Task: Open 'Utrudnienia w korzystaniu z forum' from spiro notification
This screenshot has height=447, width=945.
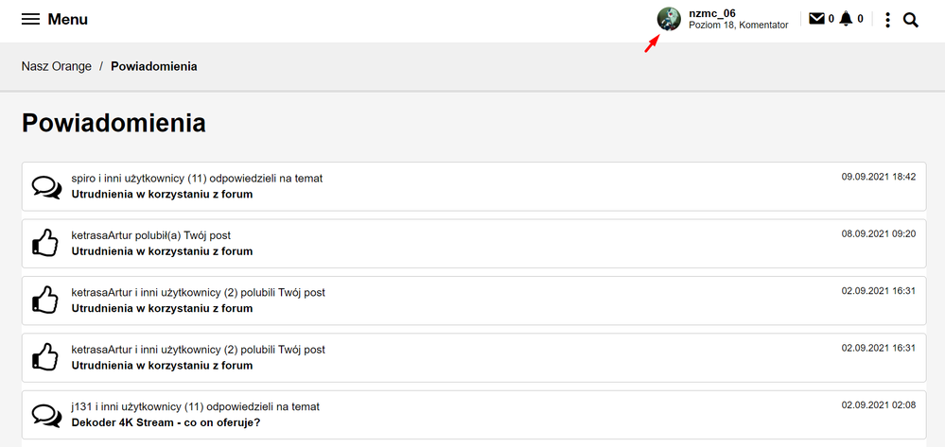Action: tap(162, 195)
